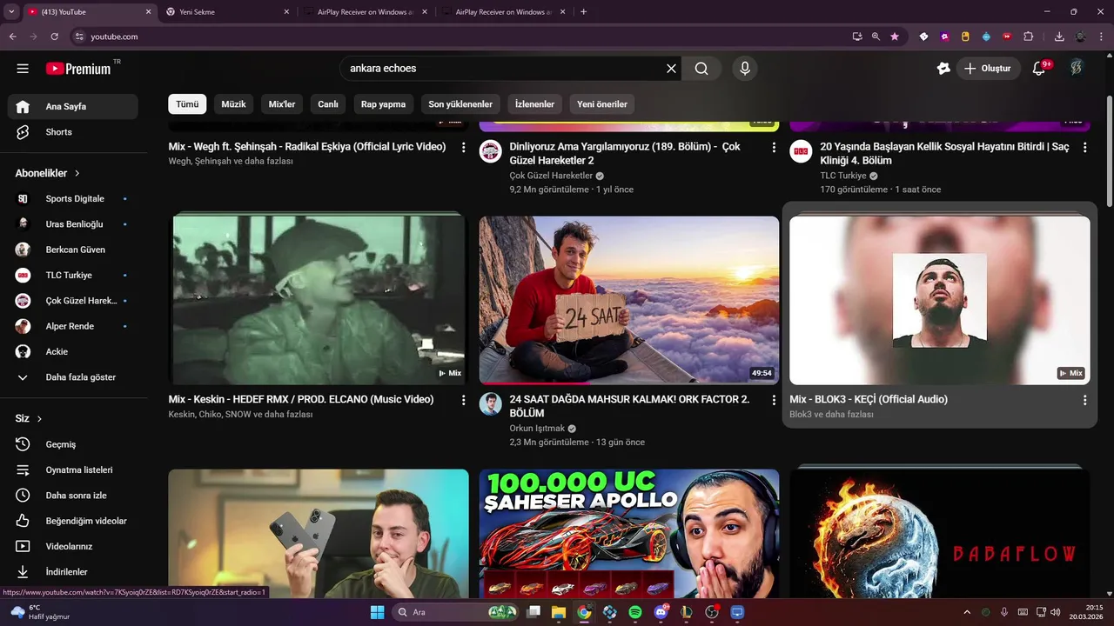Clear the search box with the X
1114x626 pixels.
click(x=671, y=69)
